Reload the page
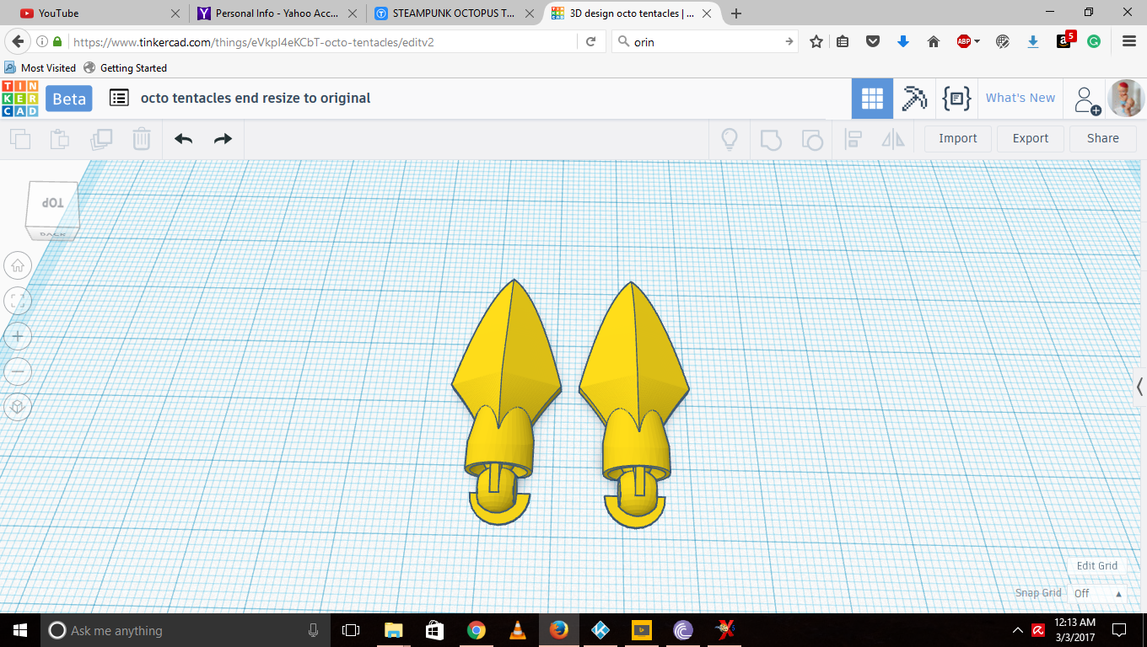Image resolution: width=1147 pixels, height=647 pixels. pos(591,41)
